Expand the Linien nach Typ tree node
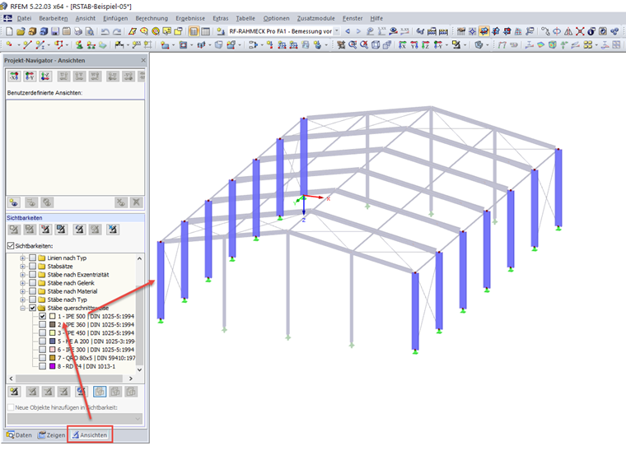 click(23, 258)
